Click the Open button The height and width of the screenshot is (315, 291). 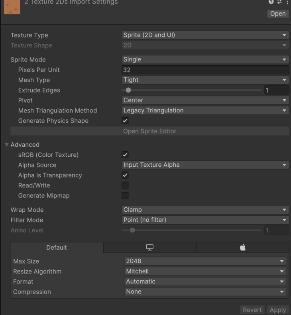pyautogui.click(x=278, y=14)
